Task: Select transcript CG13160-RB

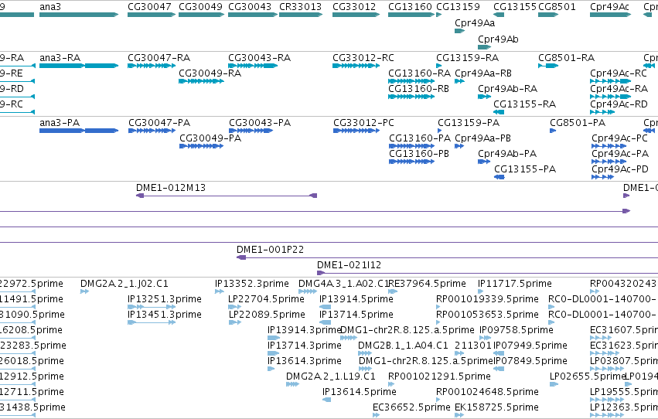Action: [x=411, y=97]
